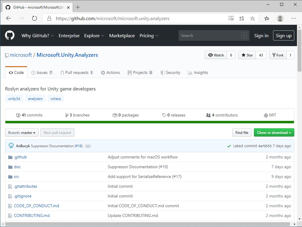View repository branches via branch icon
Image resolution: width=302 pixels, height=227 pixels.
point(67,115)
